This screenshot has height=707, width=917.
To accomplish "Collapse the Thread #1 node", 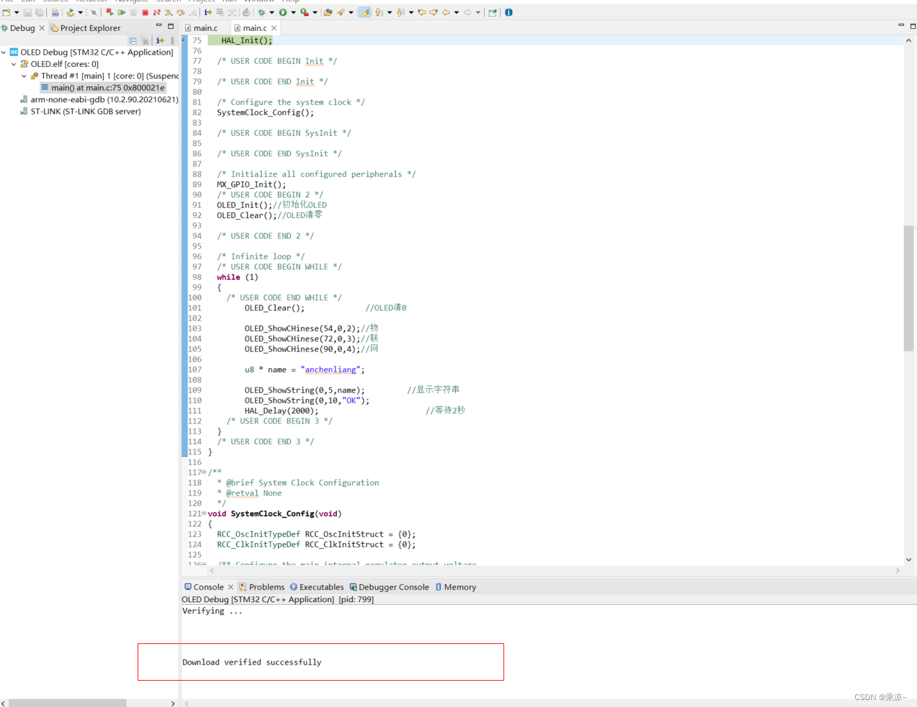I will click(x=24, y=76).
